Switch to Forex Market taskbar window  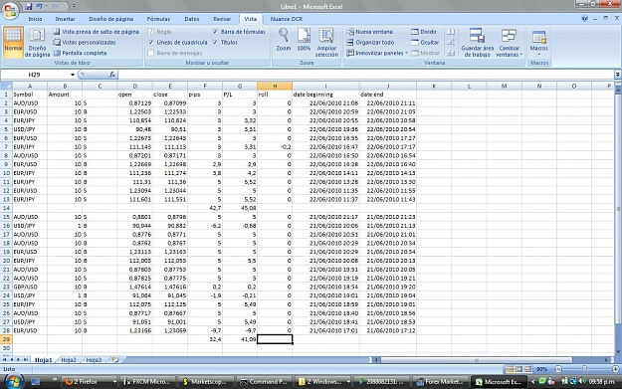[440, 381]
